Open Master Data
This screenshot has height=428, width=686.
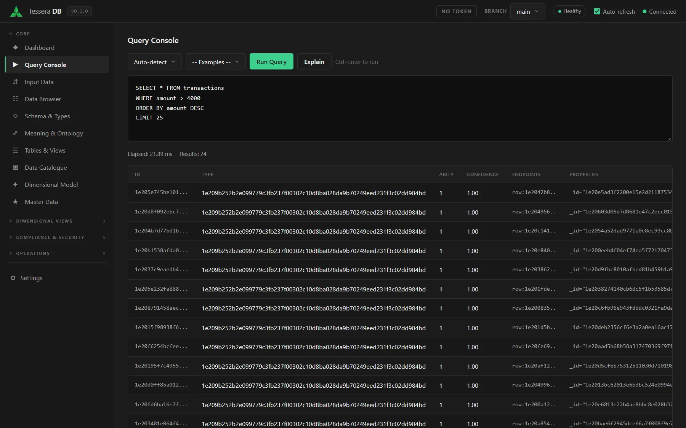pos(57,202)
